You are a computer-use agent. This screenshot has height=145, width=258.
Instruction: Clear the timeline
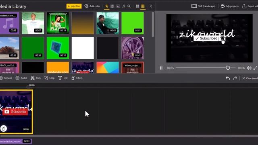(250, 78)
